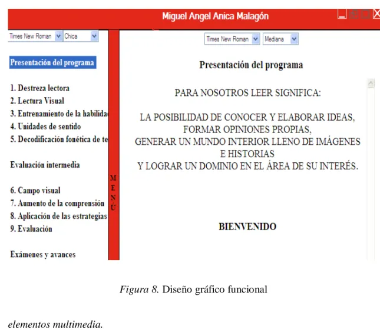Open 4. Unidades de sentido
This screenshot has width=380, height=333.
[45, 126]
